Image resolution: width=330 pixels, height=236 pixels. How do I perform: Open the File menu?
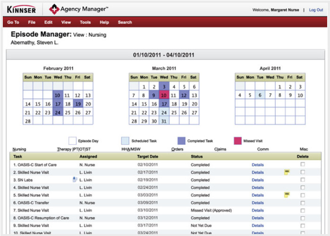[x=32, y=22]
